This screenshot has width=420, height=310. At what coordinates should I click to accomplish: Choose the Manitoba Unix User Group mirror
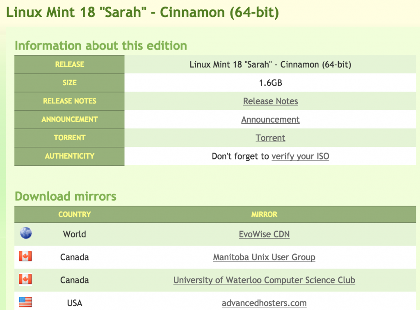pos(264,257)
